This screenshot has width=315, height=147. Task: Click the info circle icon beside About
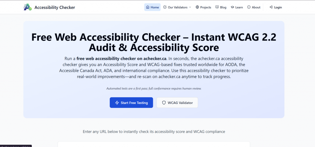pos(249,7)
